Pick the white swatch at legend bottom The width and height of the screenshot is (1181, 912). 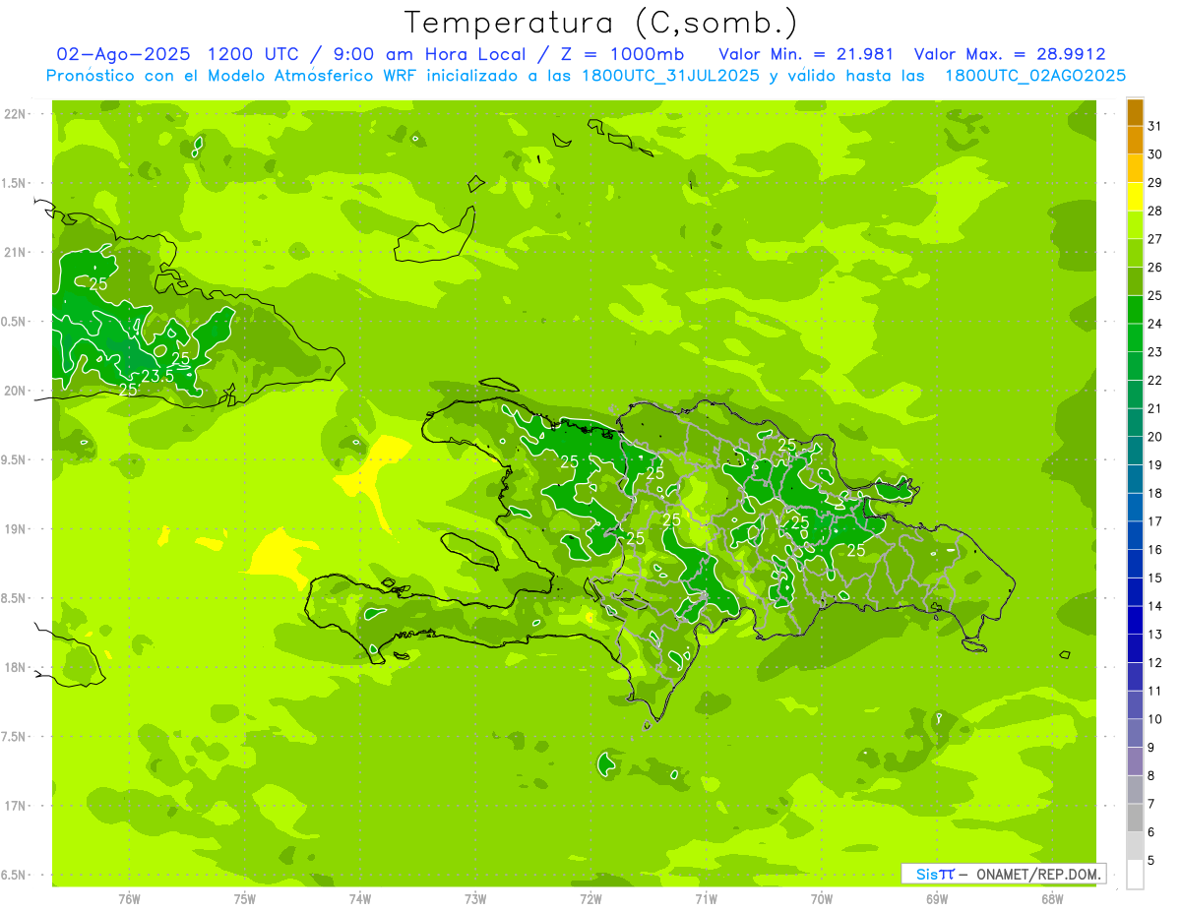tap(1135, 876)
